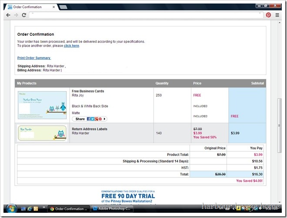Launch Internet Explorer from quick launch
This screenshot has height=218, width=287.
[30, 209]
